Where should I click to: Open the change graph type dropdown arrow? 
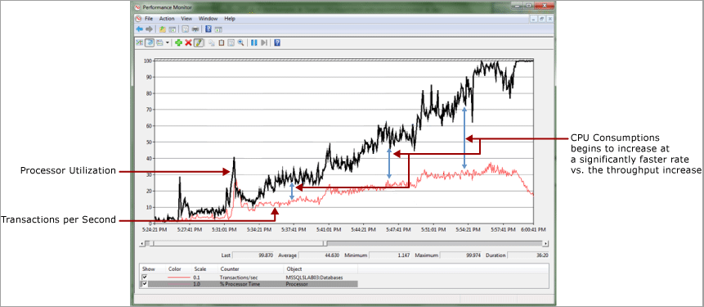pyautogui.click(x=168, y=43)
